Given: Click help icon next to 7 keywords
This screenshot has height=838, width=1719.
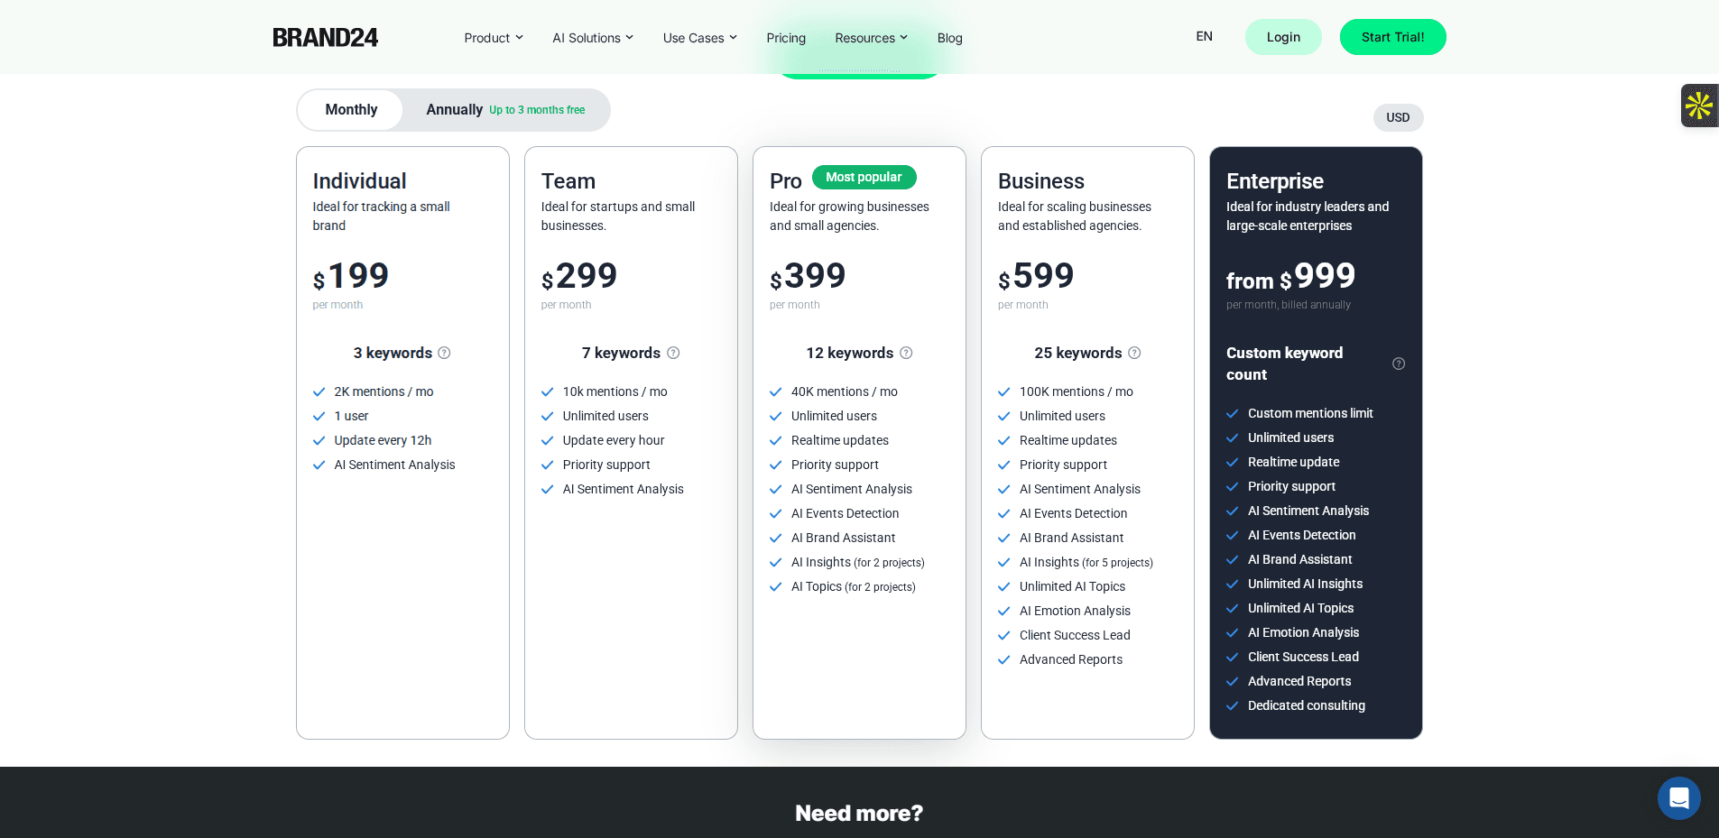Looking at the screenshot, I should [x=673, y=354].
